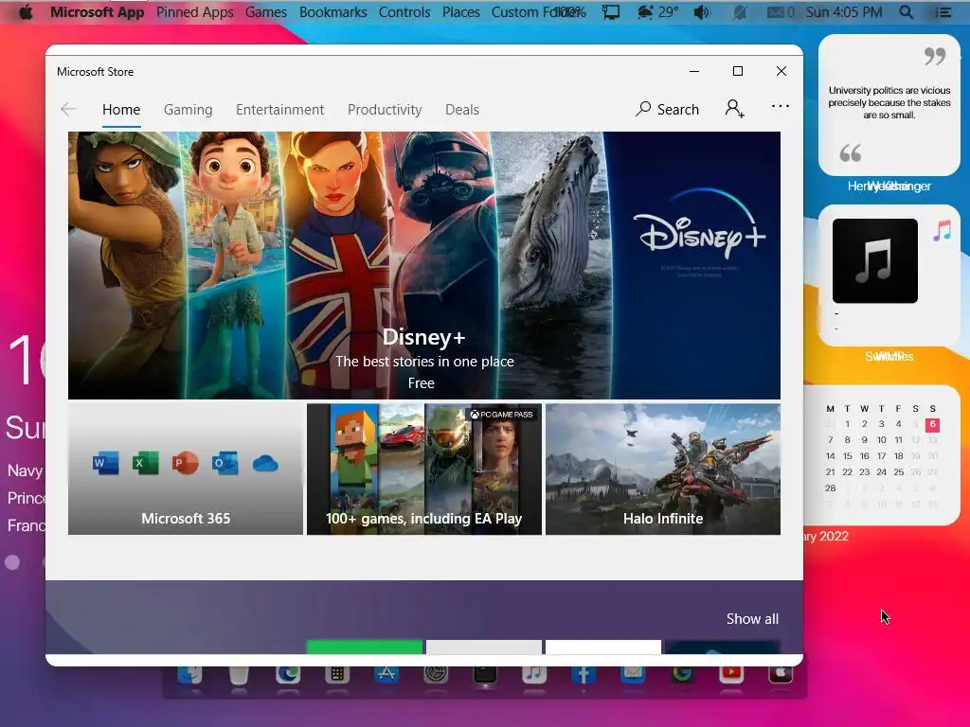Open the mail counter icon in menu bar
This screenshot has width=970, height=727.
pyautogui.click(x=781, y=12)
